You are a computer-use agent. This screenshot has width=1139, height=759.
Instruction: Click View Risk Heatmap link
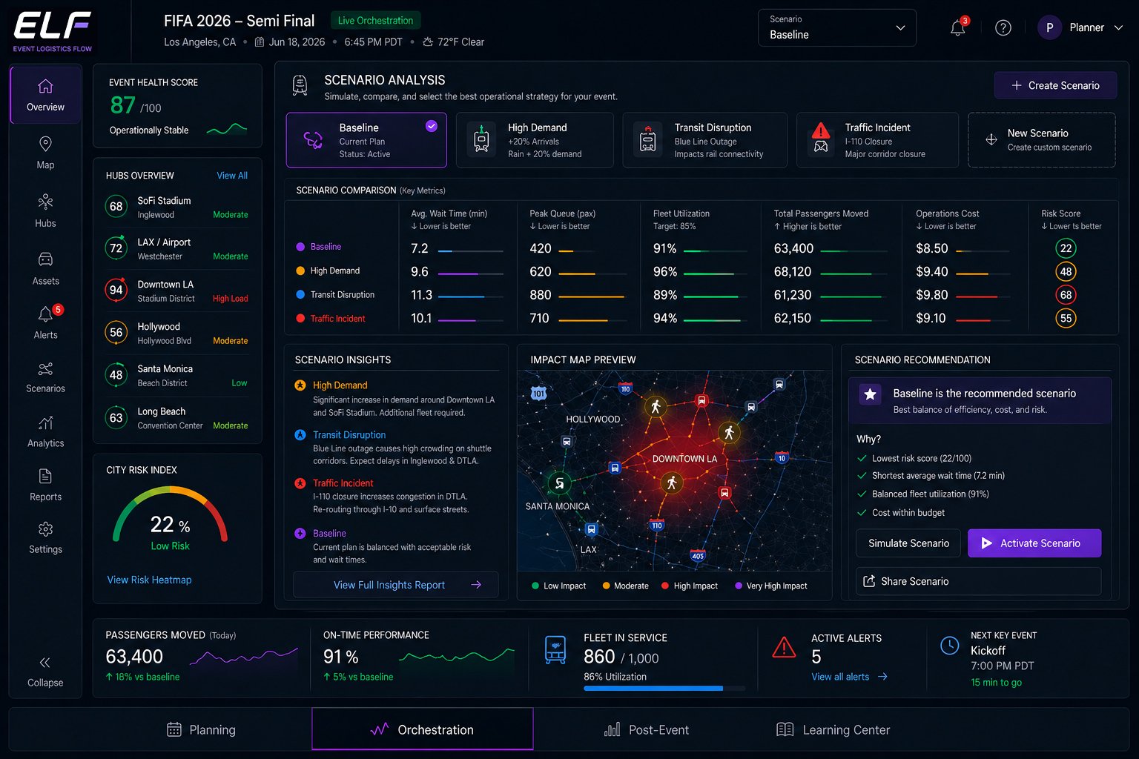[149, 580]
